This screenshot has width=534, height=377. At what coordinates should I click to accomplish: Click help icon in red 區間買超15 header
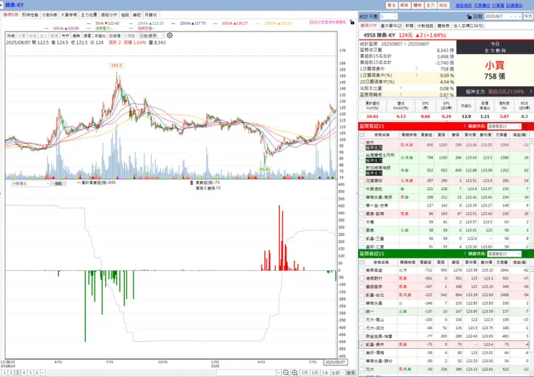(465, 126)
